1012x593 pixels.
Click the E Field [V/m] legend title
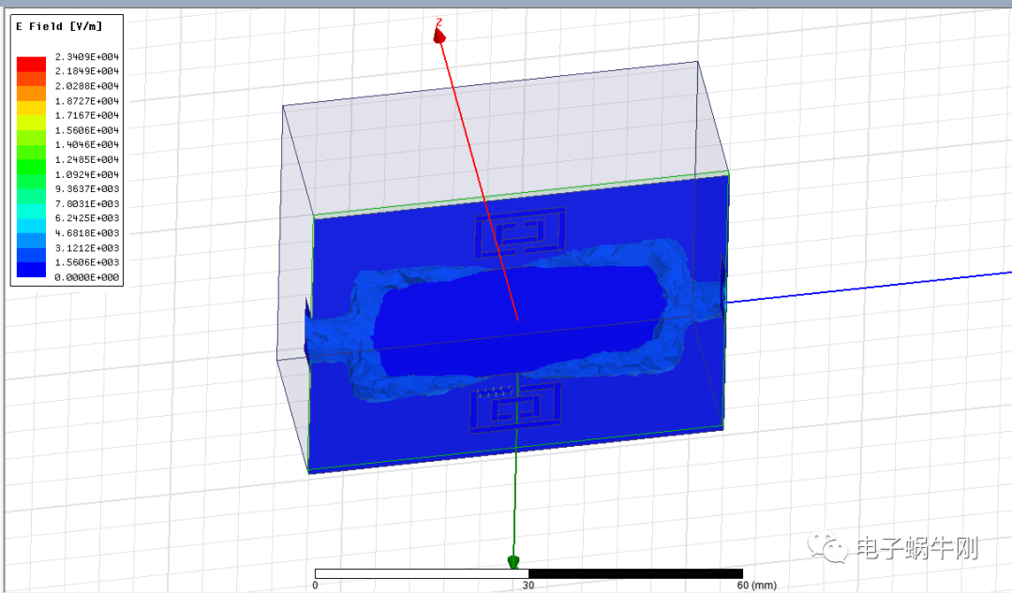(x=52, y=27)
